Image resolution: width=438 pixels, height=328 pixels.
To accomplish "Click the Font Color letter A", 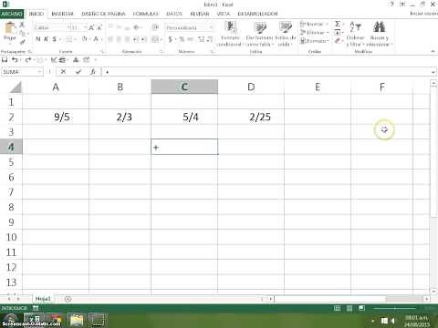I will tap(96, 39).
